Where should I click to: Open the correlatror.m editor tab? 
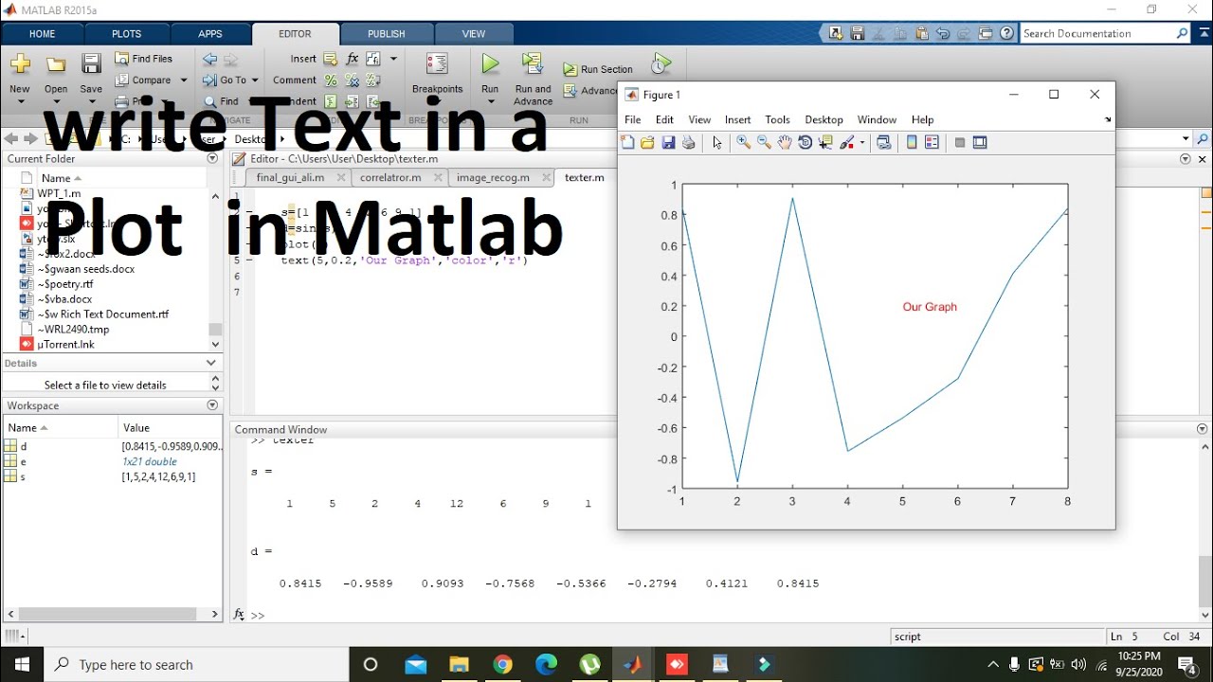pos(389,177)
